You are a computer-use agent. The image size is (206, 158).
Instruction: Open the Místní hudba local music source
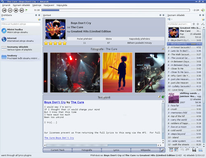pyautogui.click(x=21, y=31)
